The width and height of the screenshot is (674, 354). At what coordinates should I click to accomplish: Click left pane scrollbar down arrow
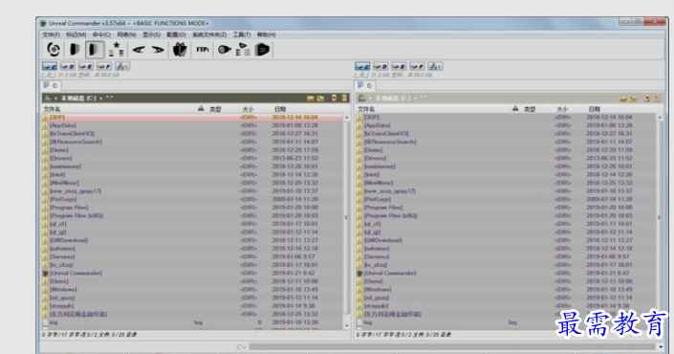pos(347,325)
